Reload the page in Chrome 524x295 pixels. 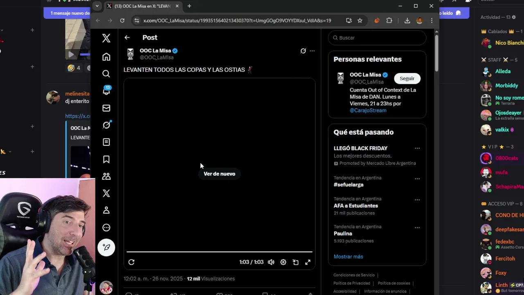tap(122, 20)
